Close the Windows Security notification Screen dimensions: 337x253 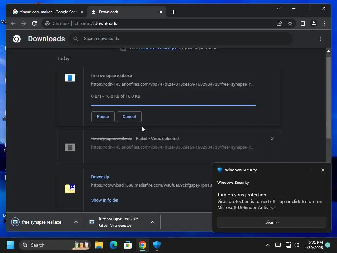tap(323, 170)
